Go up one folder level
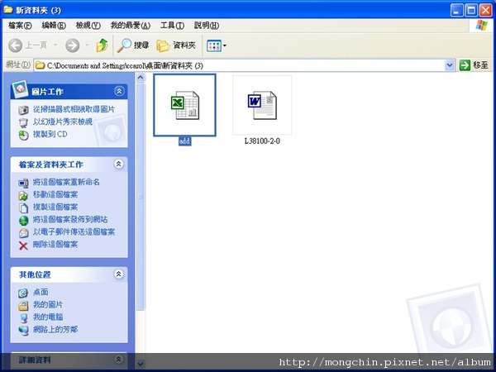Image resolution: width=496 pixels, height=372 pixels. [102, 45]
